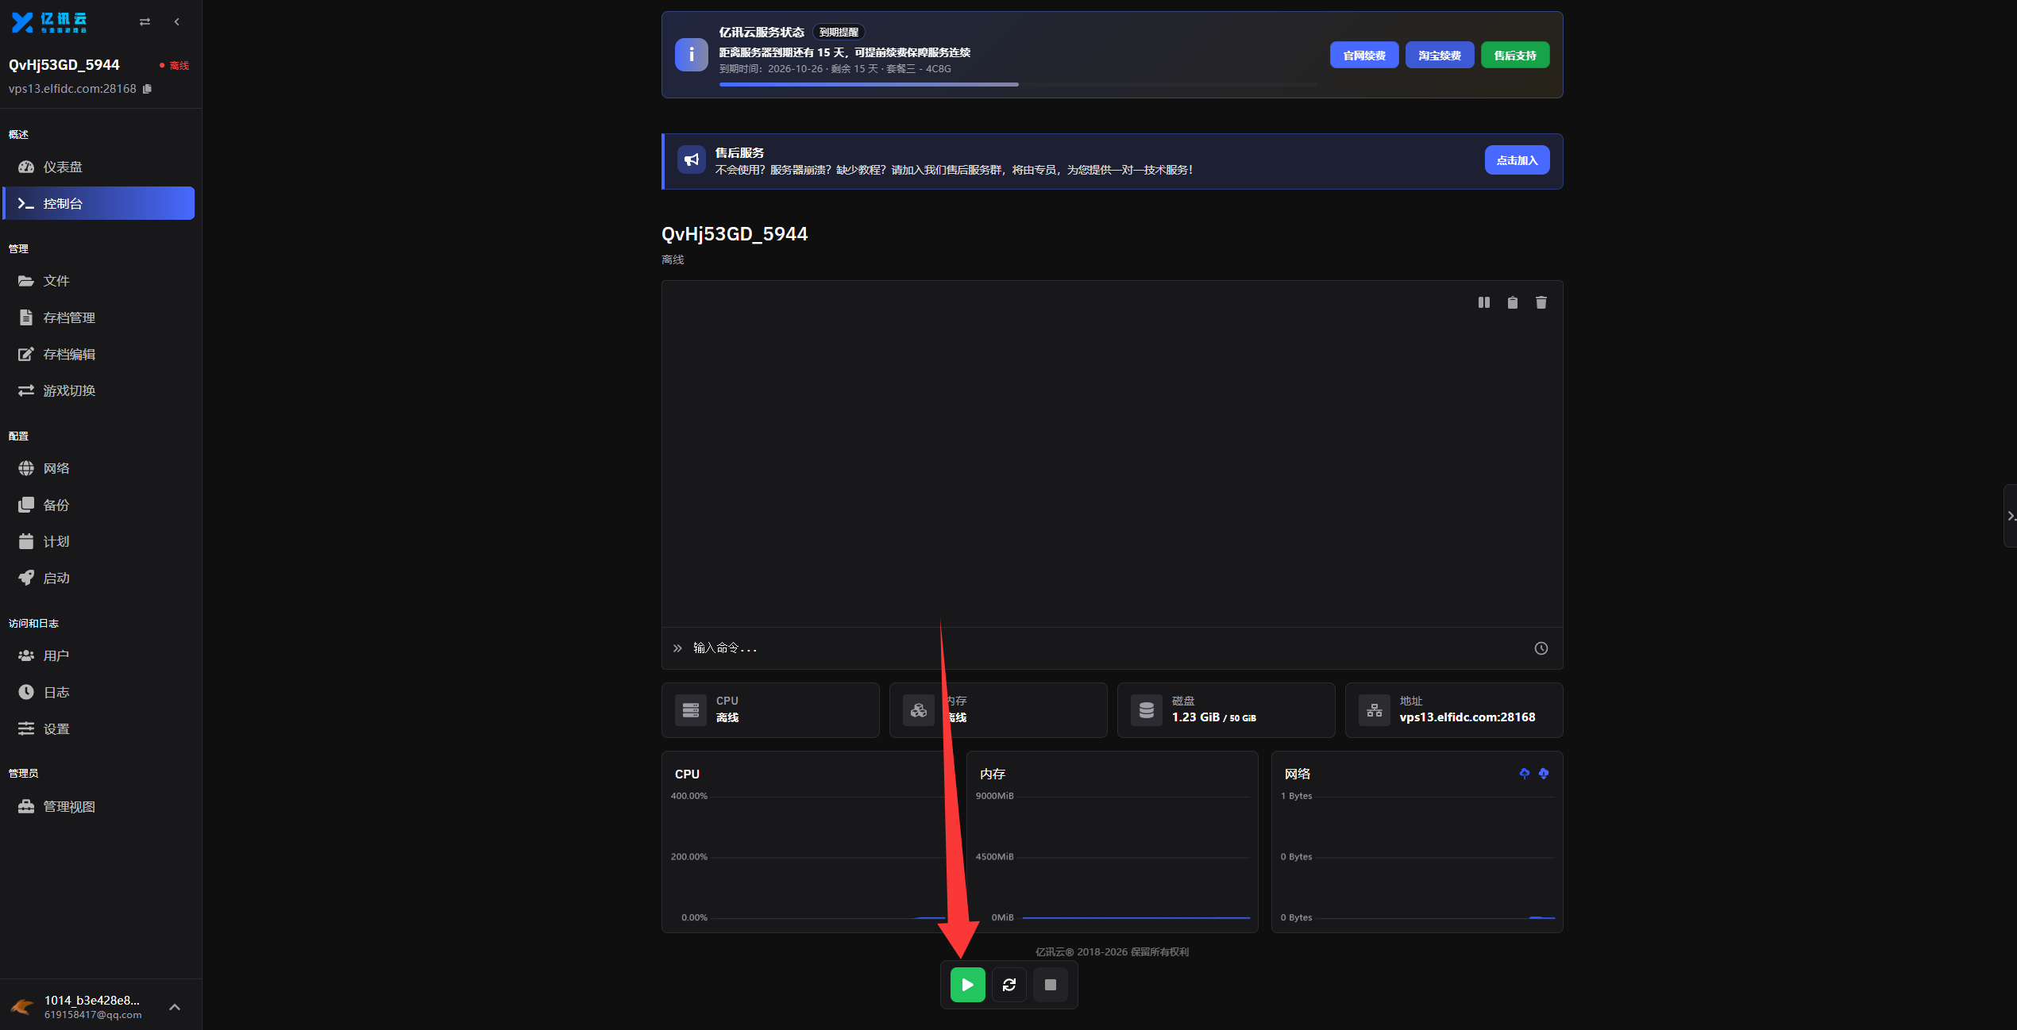Click 点击加入 to join support group
2017x1030 pixels.
[1517, 160]
